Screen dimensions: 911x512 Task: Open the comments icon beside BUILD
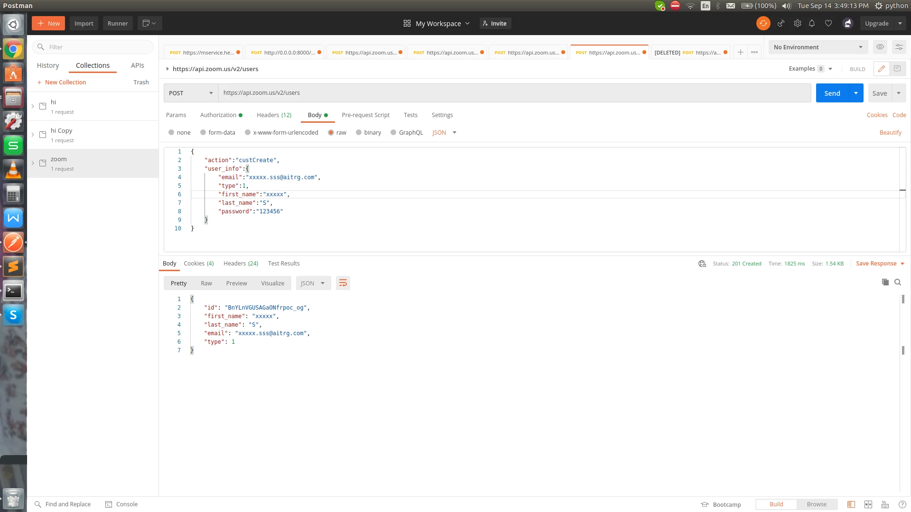pyautogui.click(x=897, y=69)
